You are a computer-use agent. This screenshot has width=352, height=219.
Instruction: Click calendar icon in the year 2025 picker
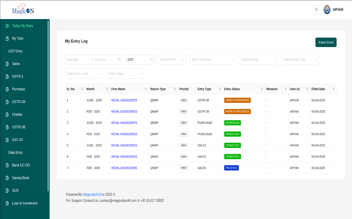pos(152,59)
